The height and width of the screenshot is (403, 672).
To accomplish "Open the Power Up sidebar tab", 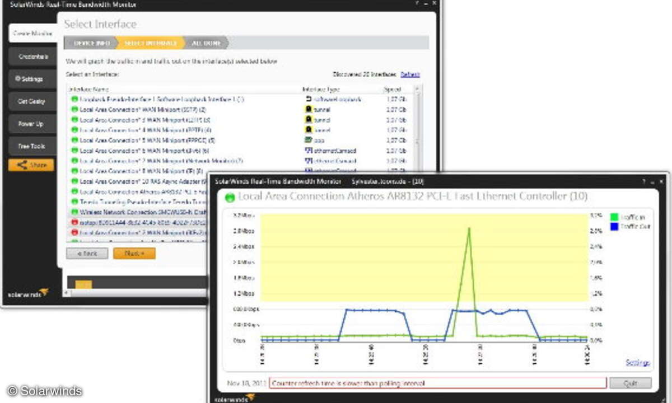I will [32, 124].
